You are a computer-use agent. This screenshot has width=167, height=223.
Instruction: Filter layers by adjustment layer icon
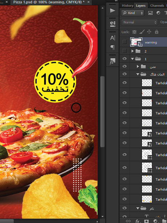point(158,13)
